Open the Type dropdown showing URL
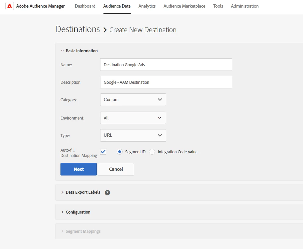Image resolution: width=303 pixels, height=249 pixels. point(133,135)
